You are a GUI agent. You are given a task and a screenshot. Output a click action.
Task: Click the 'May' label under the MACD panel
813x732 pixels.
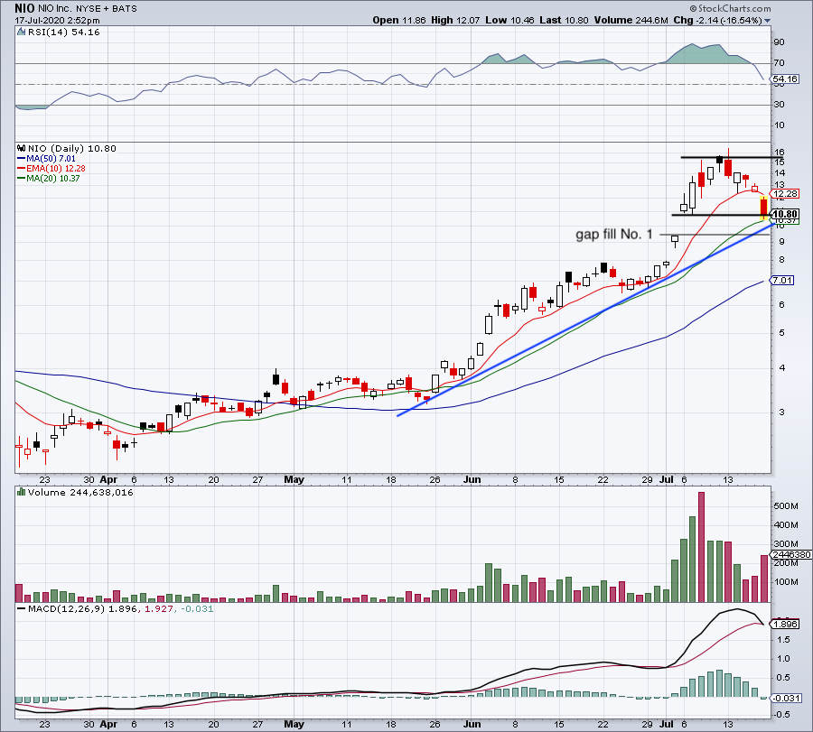tap(294, 724)
